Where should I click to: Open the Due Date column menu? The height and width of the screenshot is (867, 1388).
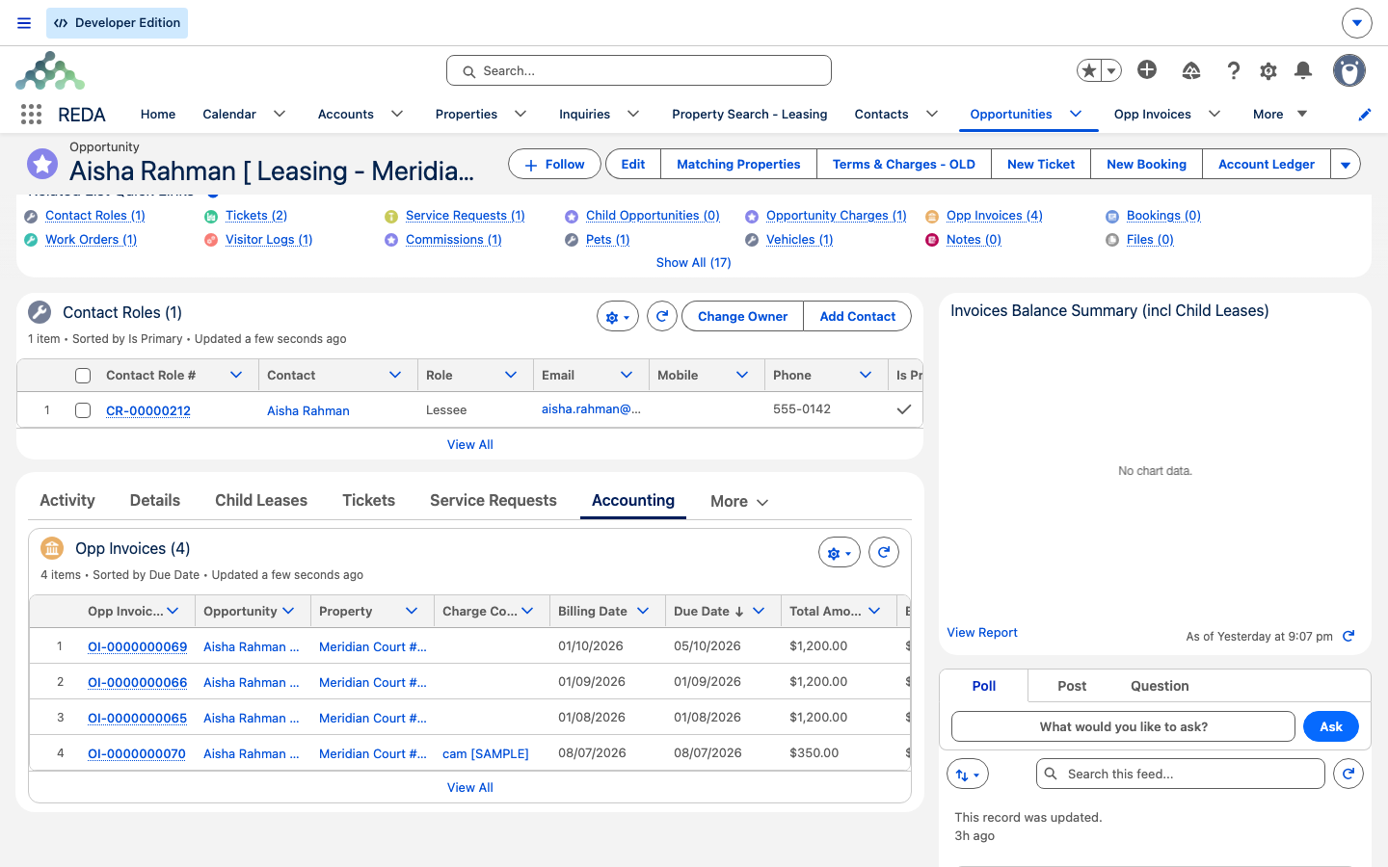[759, 611]
